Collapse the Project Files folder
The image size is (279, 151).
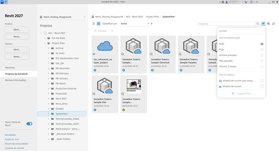[x=45, y=43]
